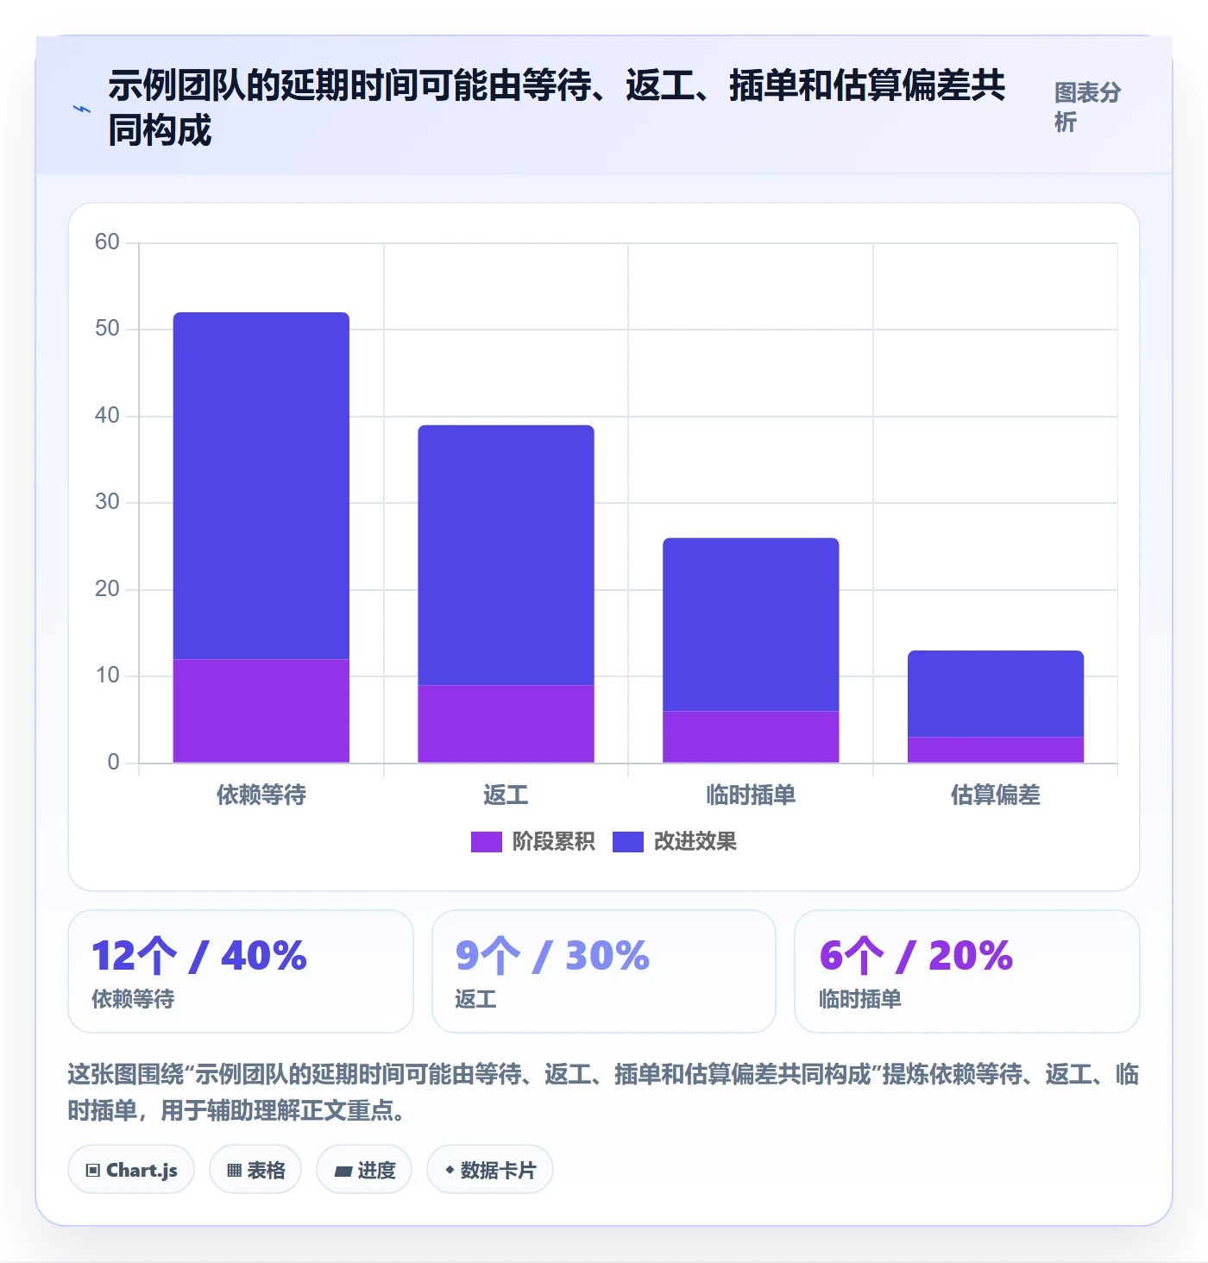
Task: Click the purple bar segment for 临时插单
Action: tap(751, 737)
